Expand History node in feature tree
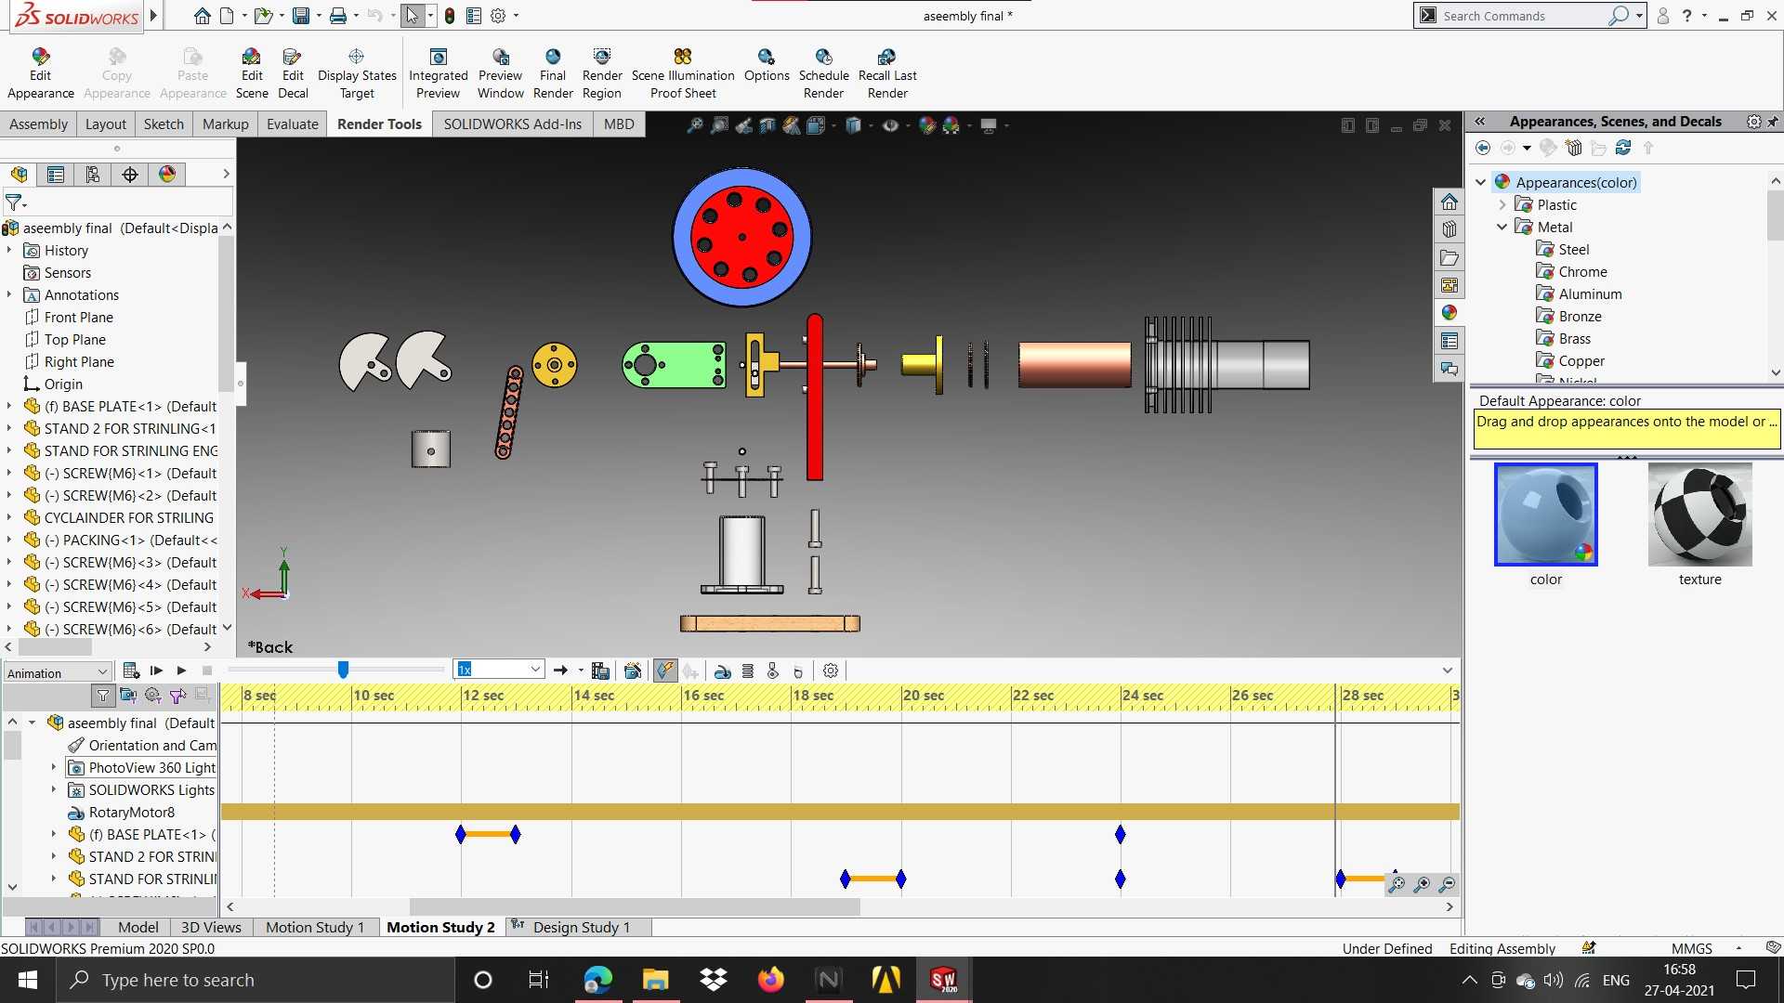 pos(9,250)
